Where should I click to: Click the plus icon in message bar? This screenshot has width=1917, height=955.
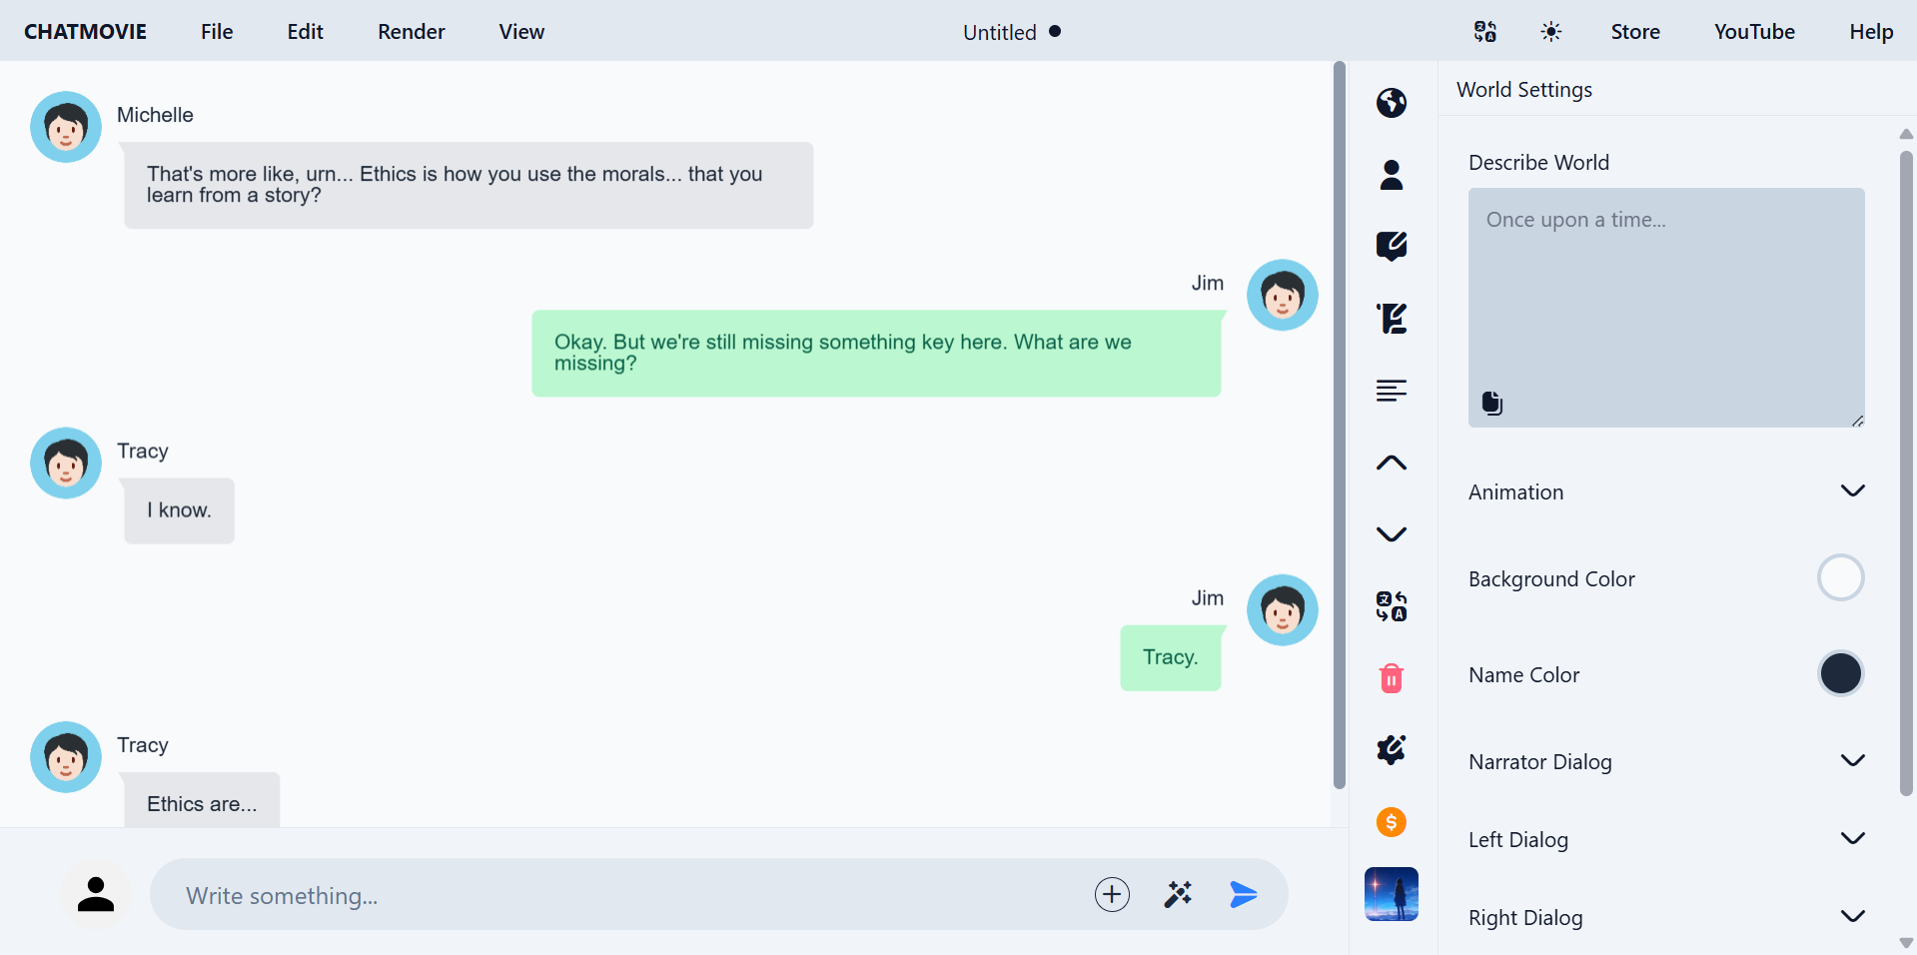point(1112,894)
